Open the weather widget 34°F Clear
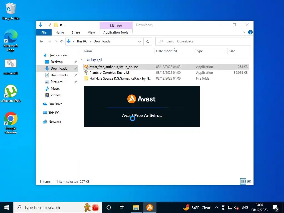 pyautogui.click(x=197, y=207)
